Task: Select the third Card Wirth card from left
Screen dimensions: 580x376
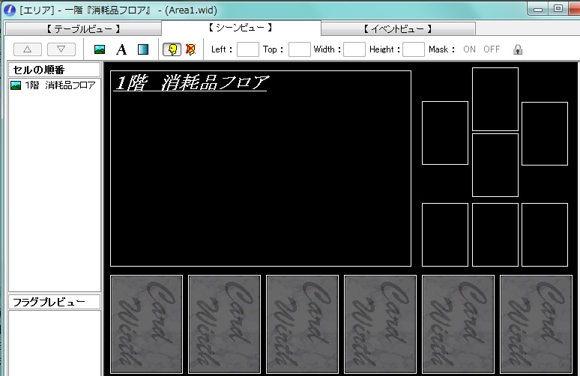Action: 302,324
